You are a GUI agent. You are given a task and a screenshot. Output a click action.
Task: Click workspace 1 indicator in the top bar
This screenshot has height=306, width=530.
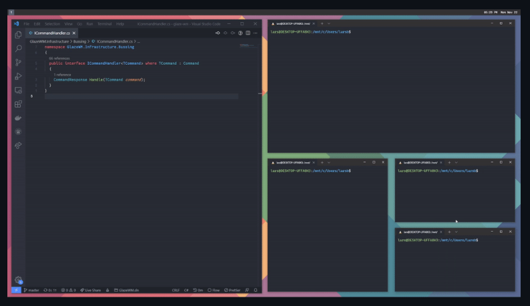coord(11,12)
